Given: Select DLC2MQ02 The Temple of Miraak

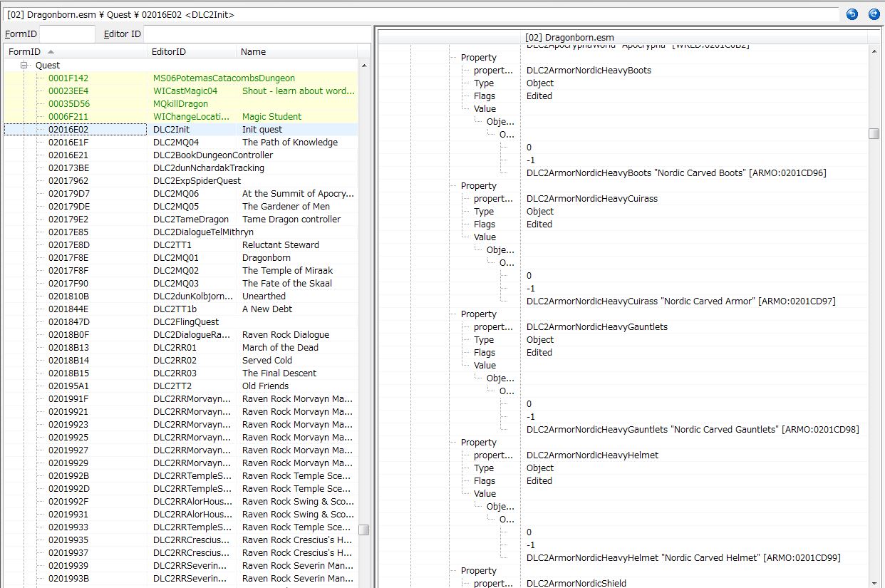Looking at the screenshot, I should tap(181, 270).
